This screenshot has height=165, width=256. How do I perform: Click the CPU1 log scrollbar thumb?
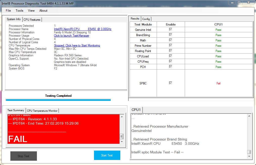pos(249,152)
